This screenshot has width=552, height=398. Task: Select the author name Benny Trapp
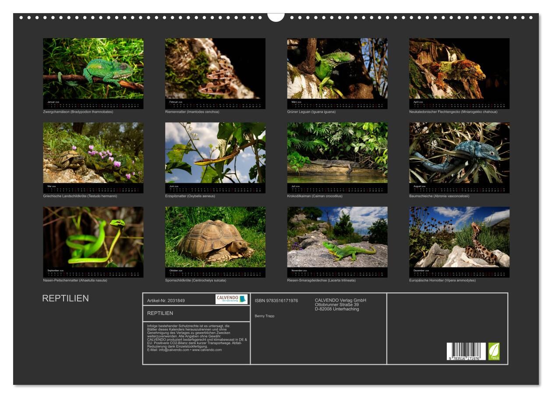click(265, 316)
